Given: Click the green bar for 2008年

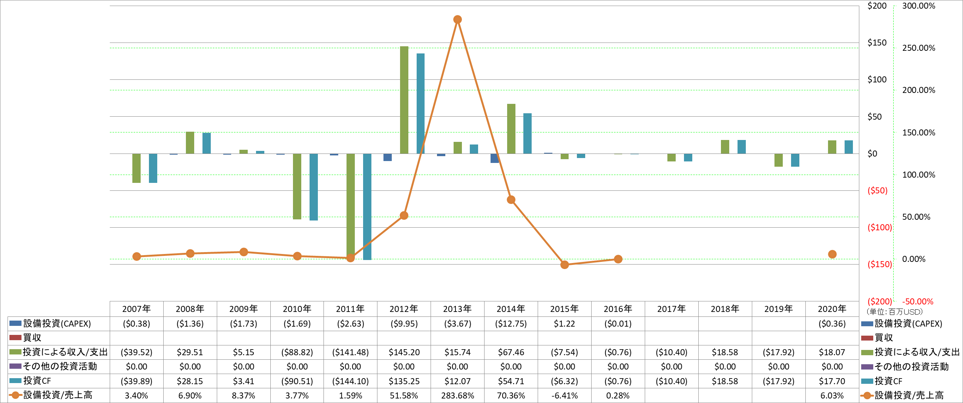Looking at the screenshot, I should click(x=190, y=143).
